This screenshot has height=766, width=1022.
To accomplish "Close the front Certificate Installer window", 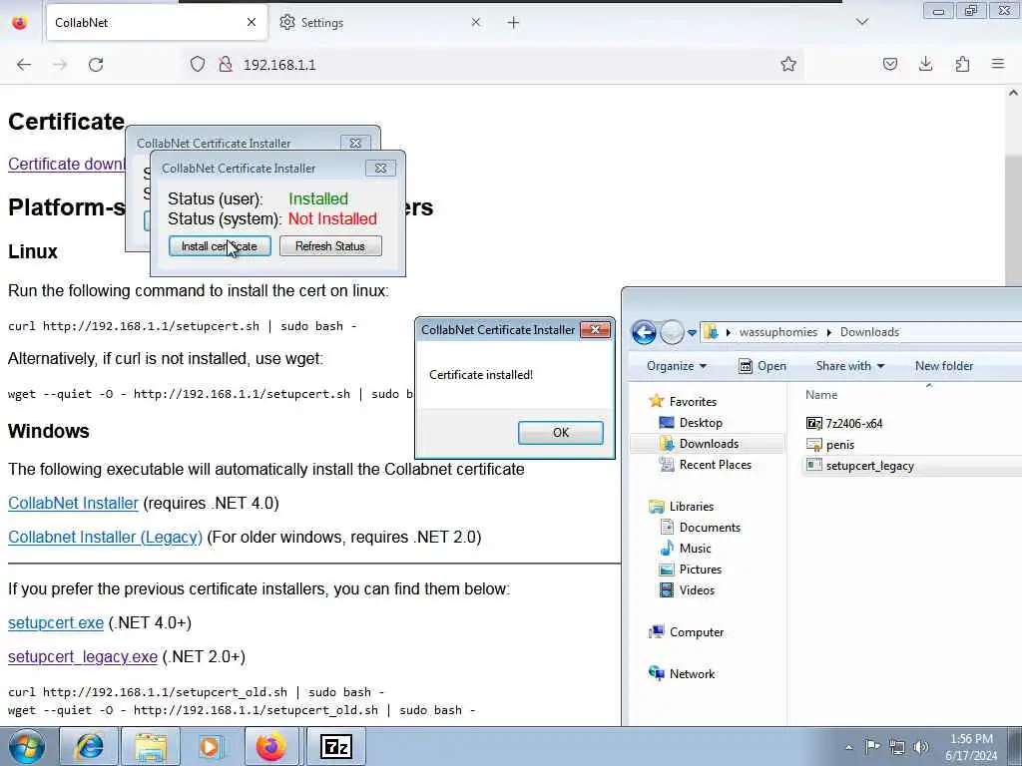I will pyautogui.click(x=380, y=168).
